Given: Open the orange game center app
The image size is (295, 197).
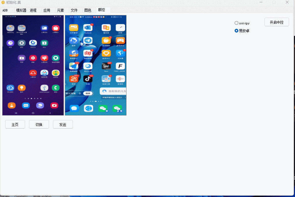Looking at the screenshot, I should coord(120,40).
